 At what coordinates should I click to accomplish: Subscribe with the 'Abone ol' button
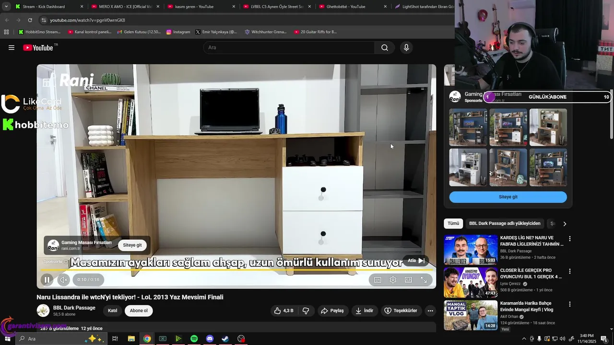[139, 310]
